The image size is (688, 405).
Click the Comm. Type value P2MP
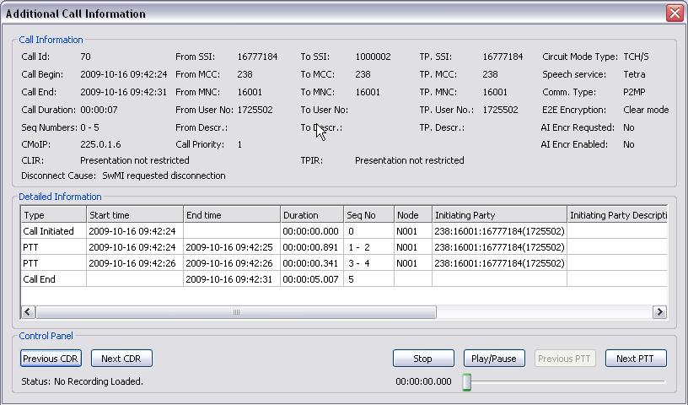[635, 92]
